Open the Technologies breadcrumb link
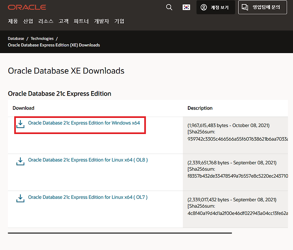The height and width of the screenshot is (250, 293). click(x=42, y=38)
